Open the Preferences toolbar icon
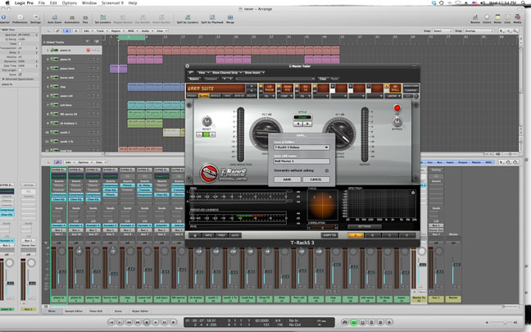 click(20, 18)
